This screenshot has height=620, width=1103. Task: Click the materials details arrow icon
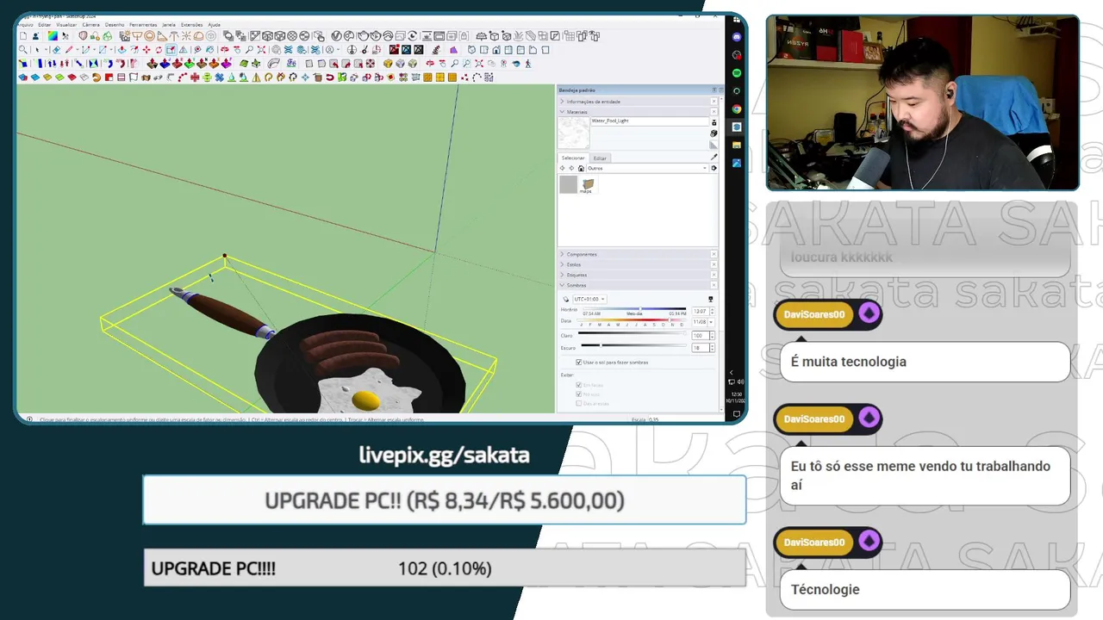pos(714,168)
